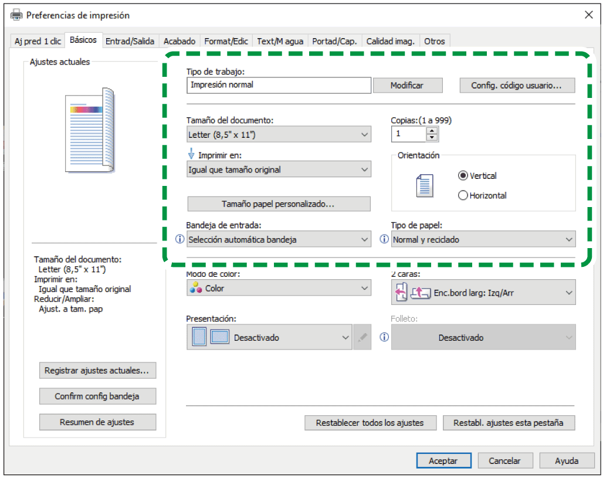
Task: Click the printer icon in title bar
Action: 17,15
